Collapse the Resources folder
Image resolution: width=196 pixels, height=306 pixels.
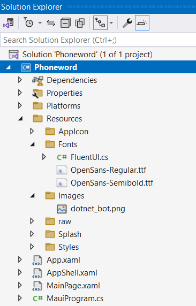[x=20, y=119]
